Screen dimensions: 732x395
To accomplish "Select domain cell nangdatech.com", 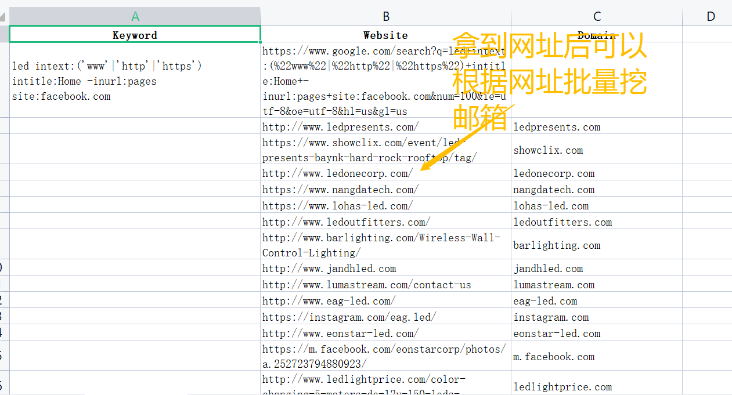I will coord(597,189).
